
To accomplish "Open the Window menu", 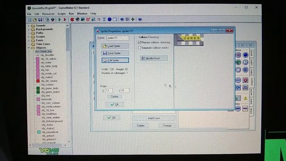I will (x=82, y=13).
